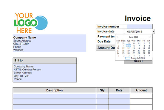Click the Description column header
This screenshot has width=164, height=110.
tap(55, 90)
